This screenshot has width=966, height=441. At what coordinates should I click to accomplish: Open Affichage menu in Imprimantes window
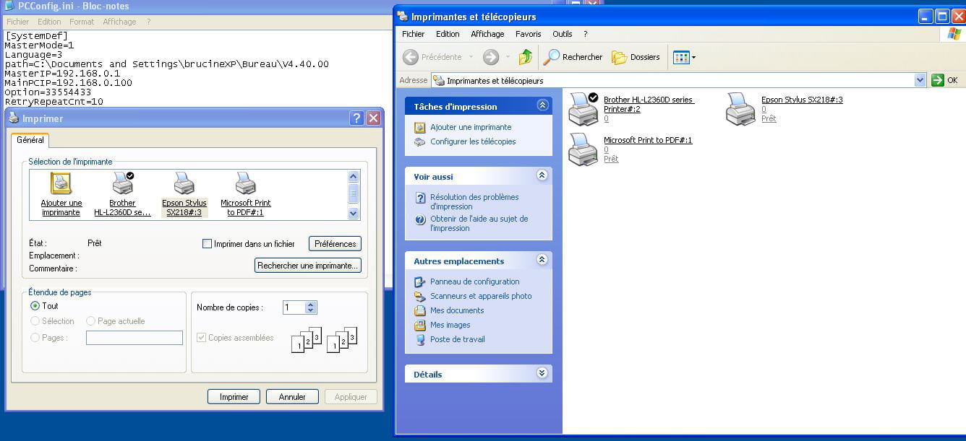[x=487, y=34]
